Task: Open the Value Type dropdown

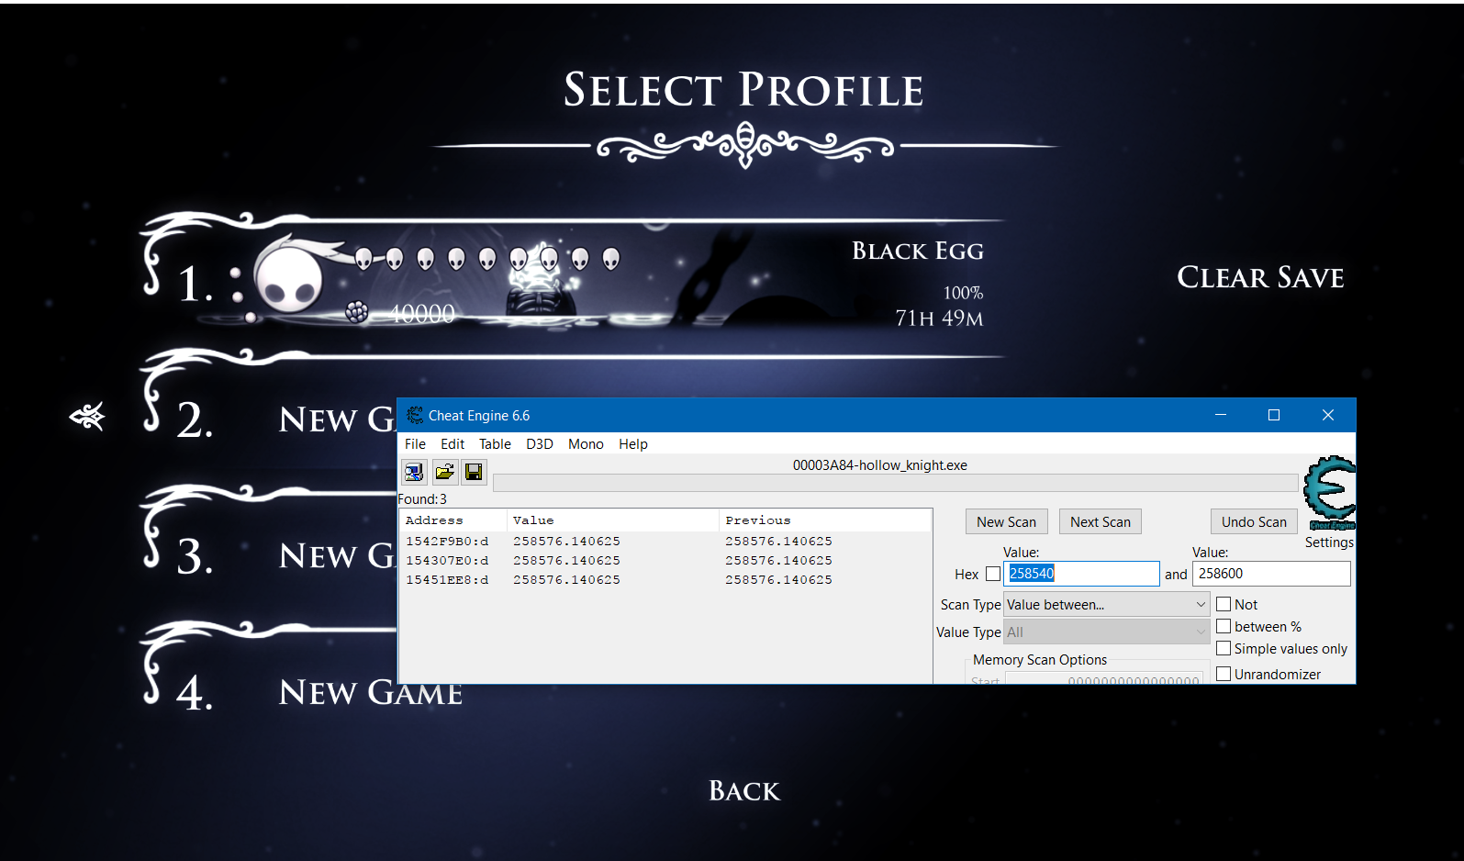Action: (1107, 632)
